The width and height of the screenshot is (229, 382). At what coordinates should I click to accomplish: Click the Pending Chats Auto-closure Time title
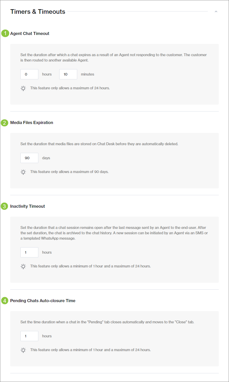click(43, 301)
